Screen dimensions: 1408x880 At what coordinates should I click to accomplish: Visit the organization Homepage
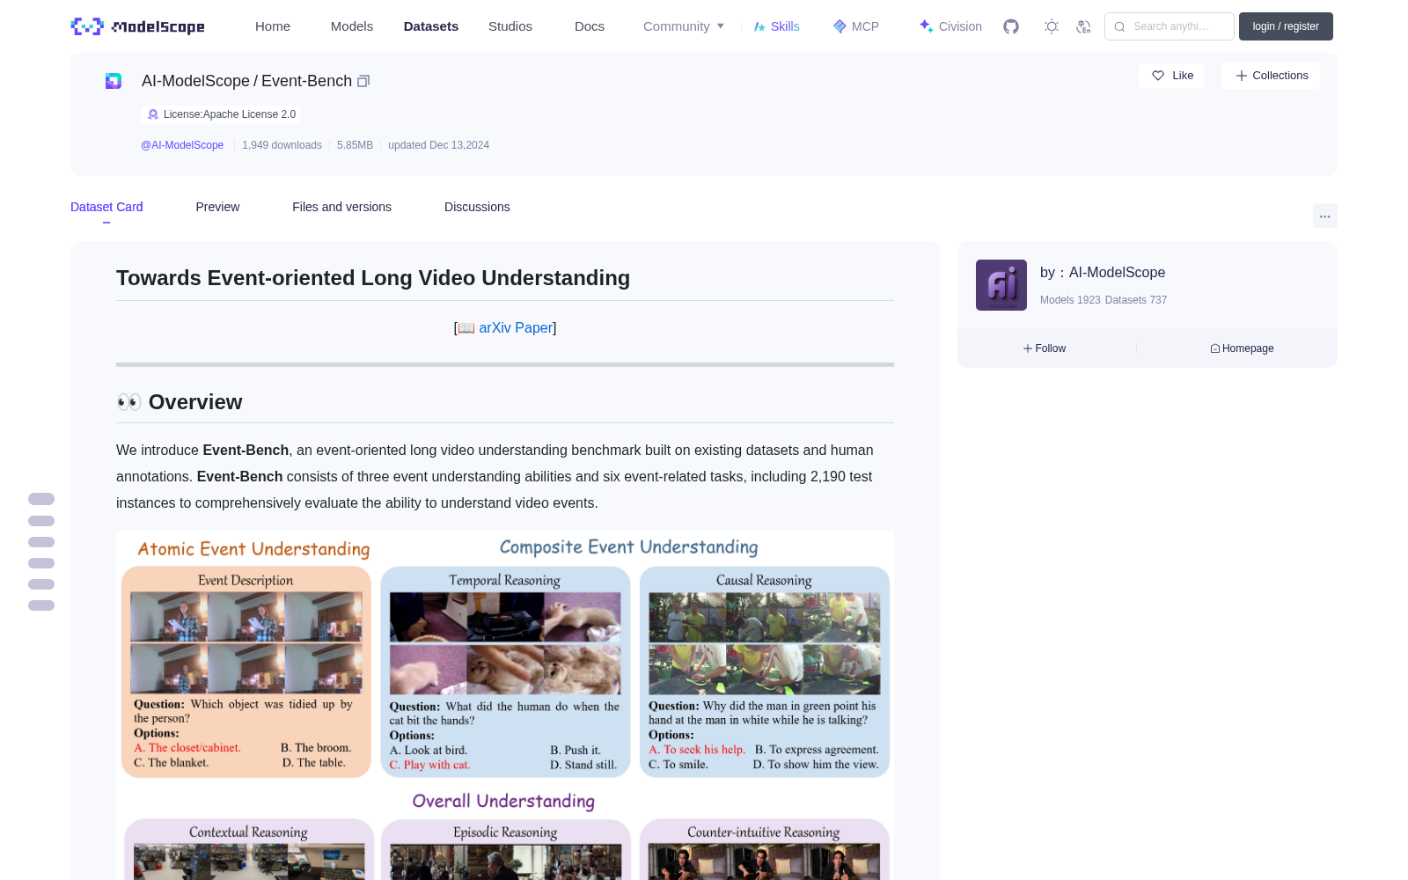point(1242,348)
